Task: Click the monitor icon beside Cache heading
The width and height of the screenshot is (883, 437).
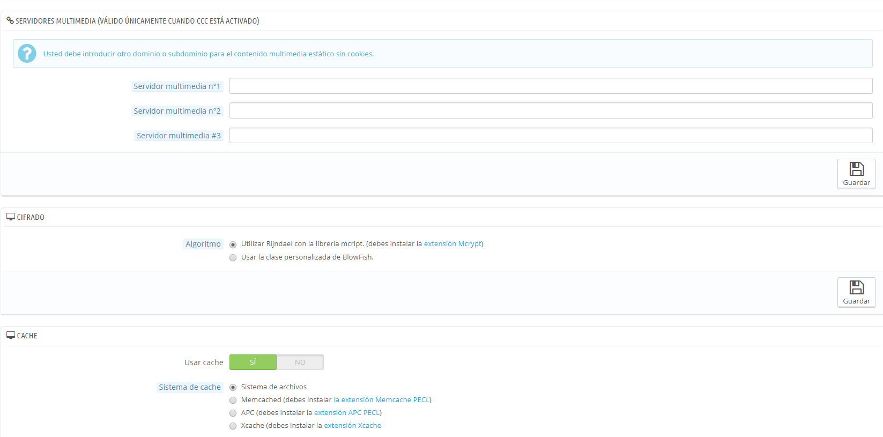Action: pos(11,336)
